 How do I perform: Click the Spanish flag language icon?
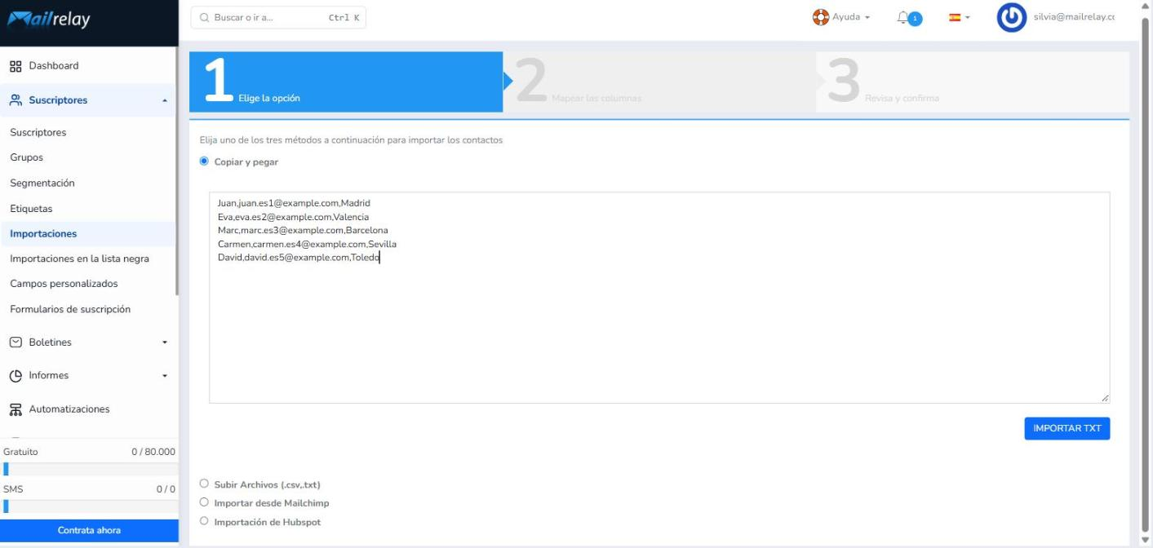pos(954,17)
